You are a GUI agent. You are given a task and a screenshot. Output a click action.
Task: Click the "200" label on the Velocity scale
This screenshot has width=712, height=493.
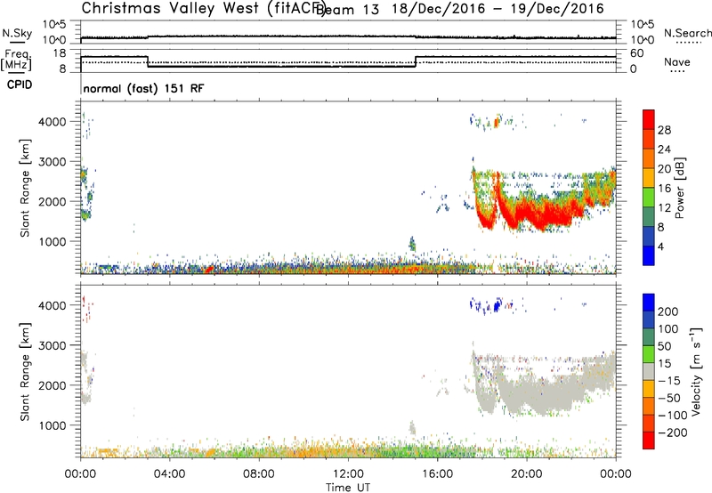(x=668, y=311)
